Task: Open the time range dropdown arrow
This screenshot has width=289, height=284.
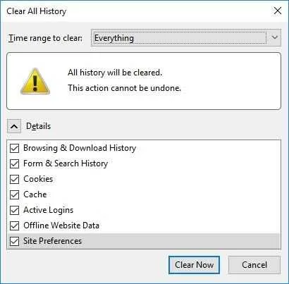Action: click(x=274, y=37)
